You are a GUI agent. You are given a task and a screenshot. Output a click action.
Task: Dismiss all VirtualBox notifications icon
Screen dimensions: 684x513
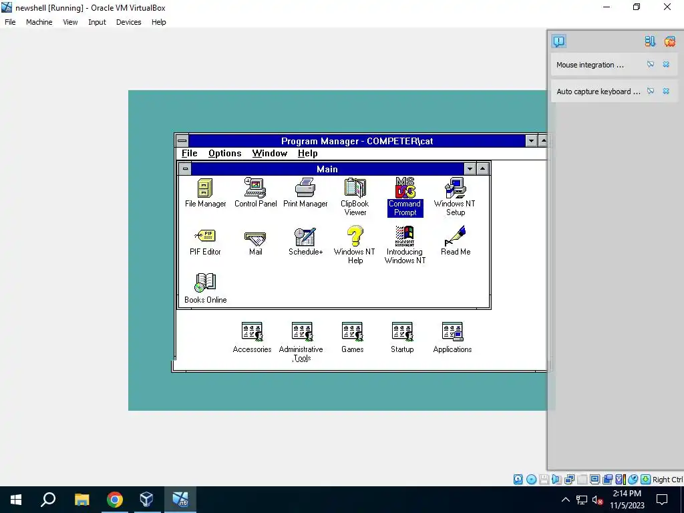[669, 41]
